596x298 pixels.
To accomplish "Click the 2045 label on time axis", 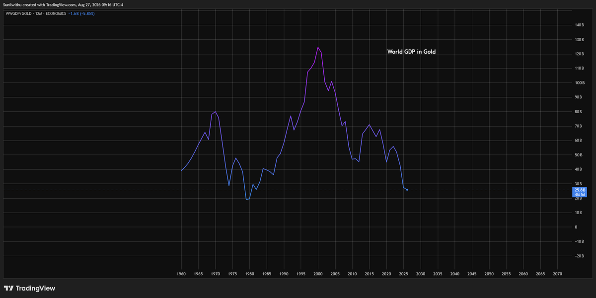I will pyautogui.click(x=472, y=274).
